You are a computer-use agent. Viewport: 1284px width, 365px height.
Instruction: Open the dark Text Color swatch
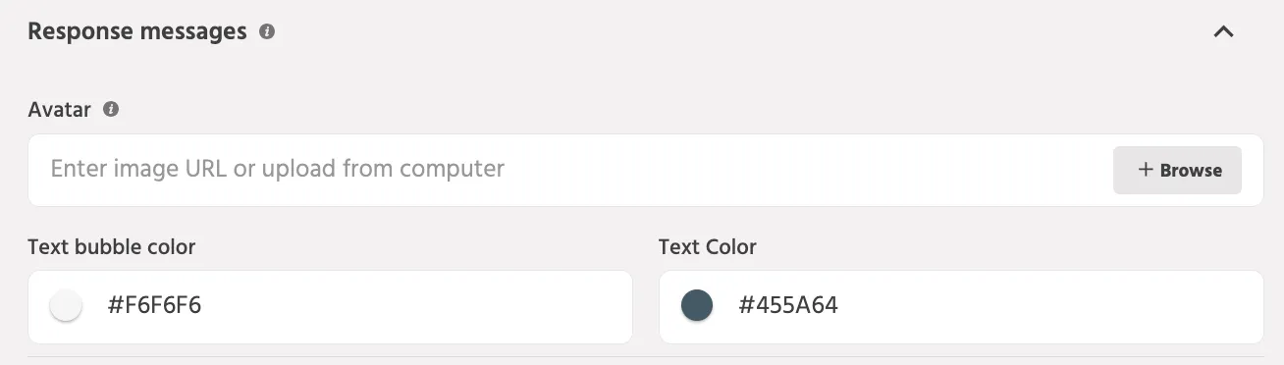point(697,306)
